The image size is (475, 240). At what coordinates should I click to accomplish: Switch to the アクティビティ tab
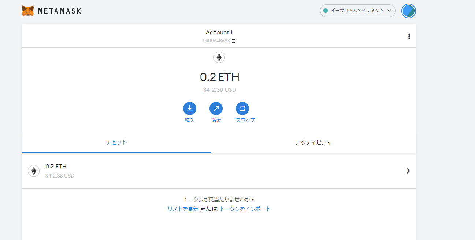[313, 142]
